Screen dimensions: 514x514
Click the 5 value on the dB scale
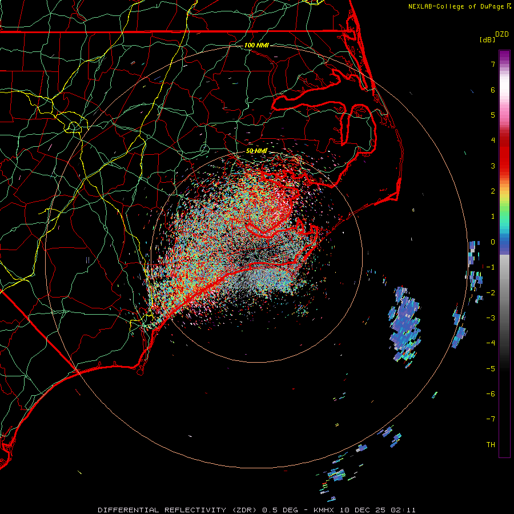click(493, 115)
